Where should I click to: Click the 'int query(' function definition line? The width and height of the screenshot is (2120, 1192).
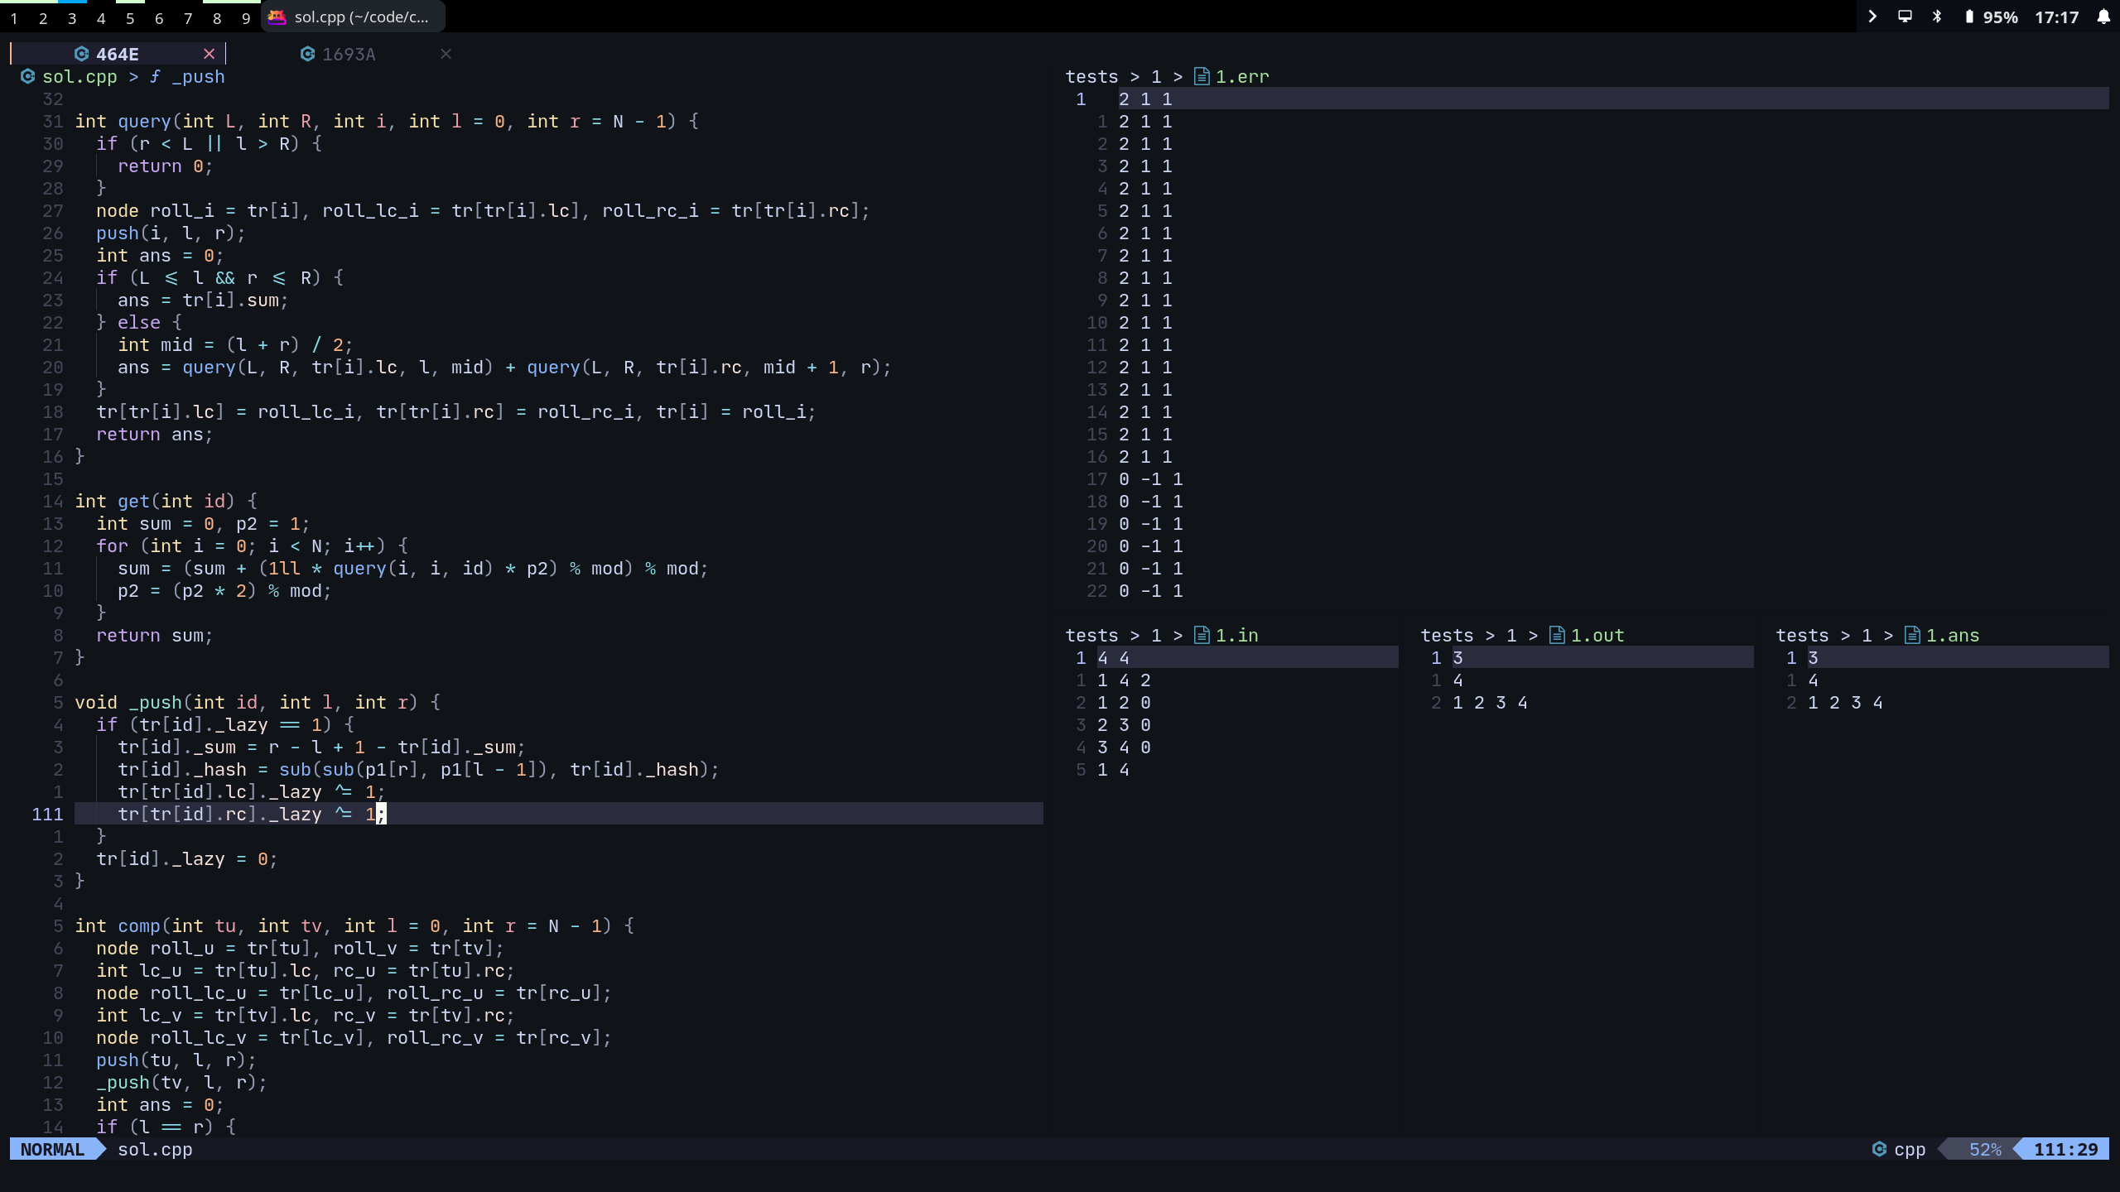[387, 121]
